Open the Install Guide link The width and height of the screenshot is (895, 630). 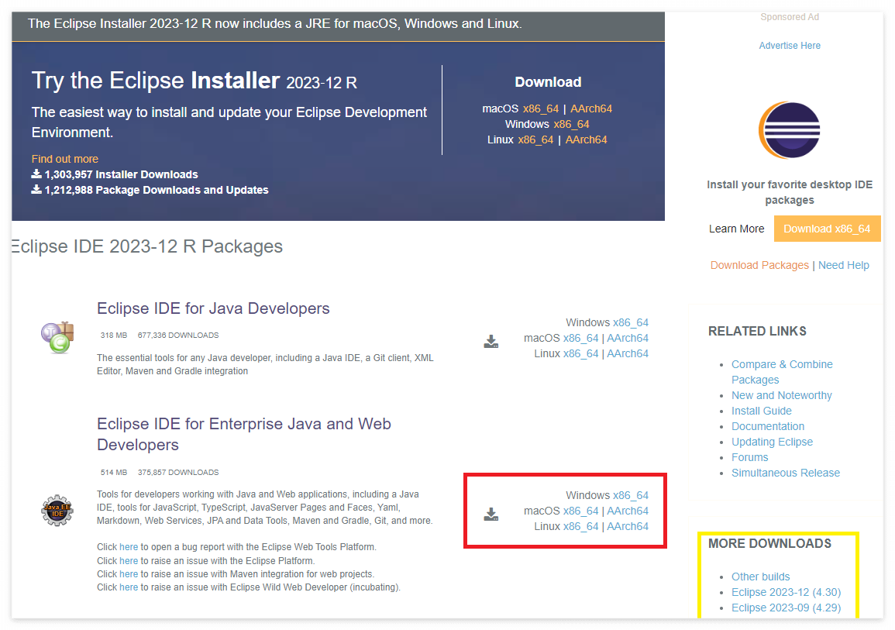click(x=762, y=411)
